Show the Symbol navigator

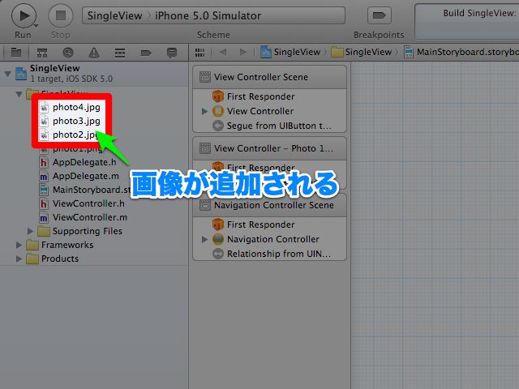(41, 52)
